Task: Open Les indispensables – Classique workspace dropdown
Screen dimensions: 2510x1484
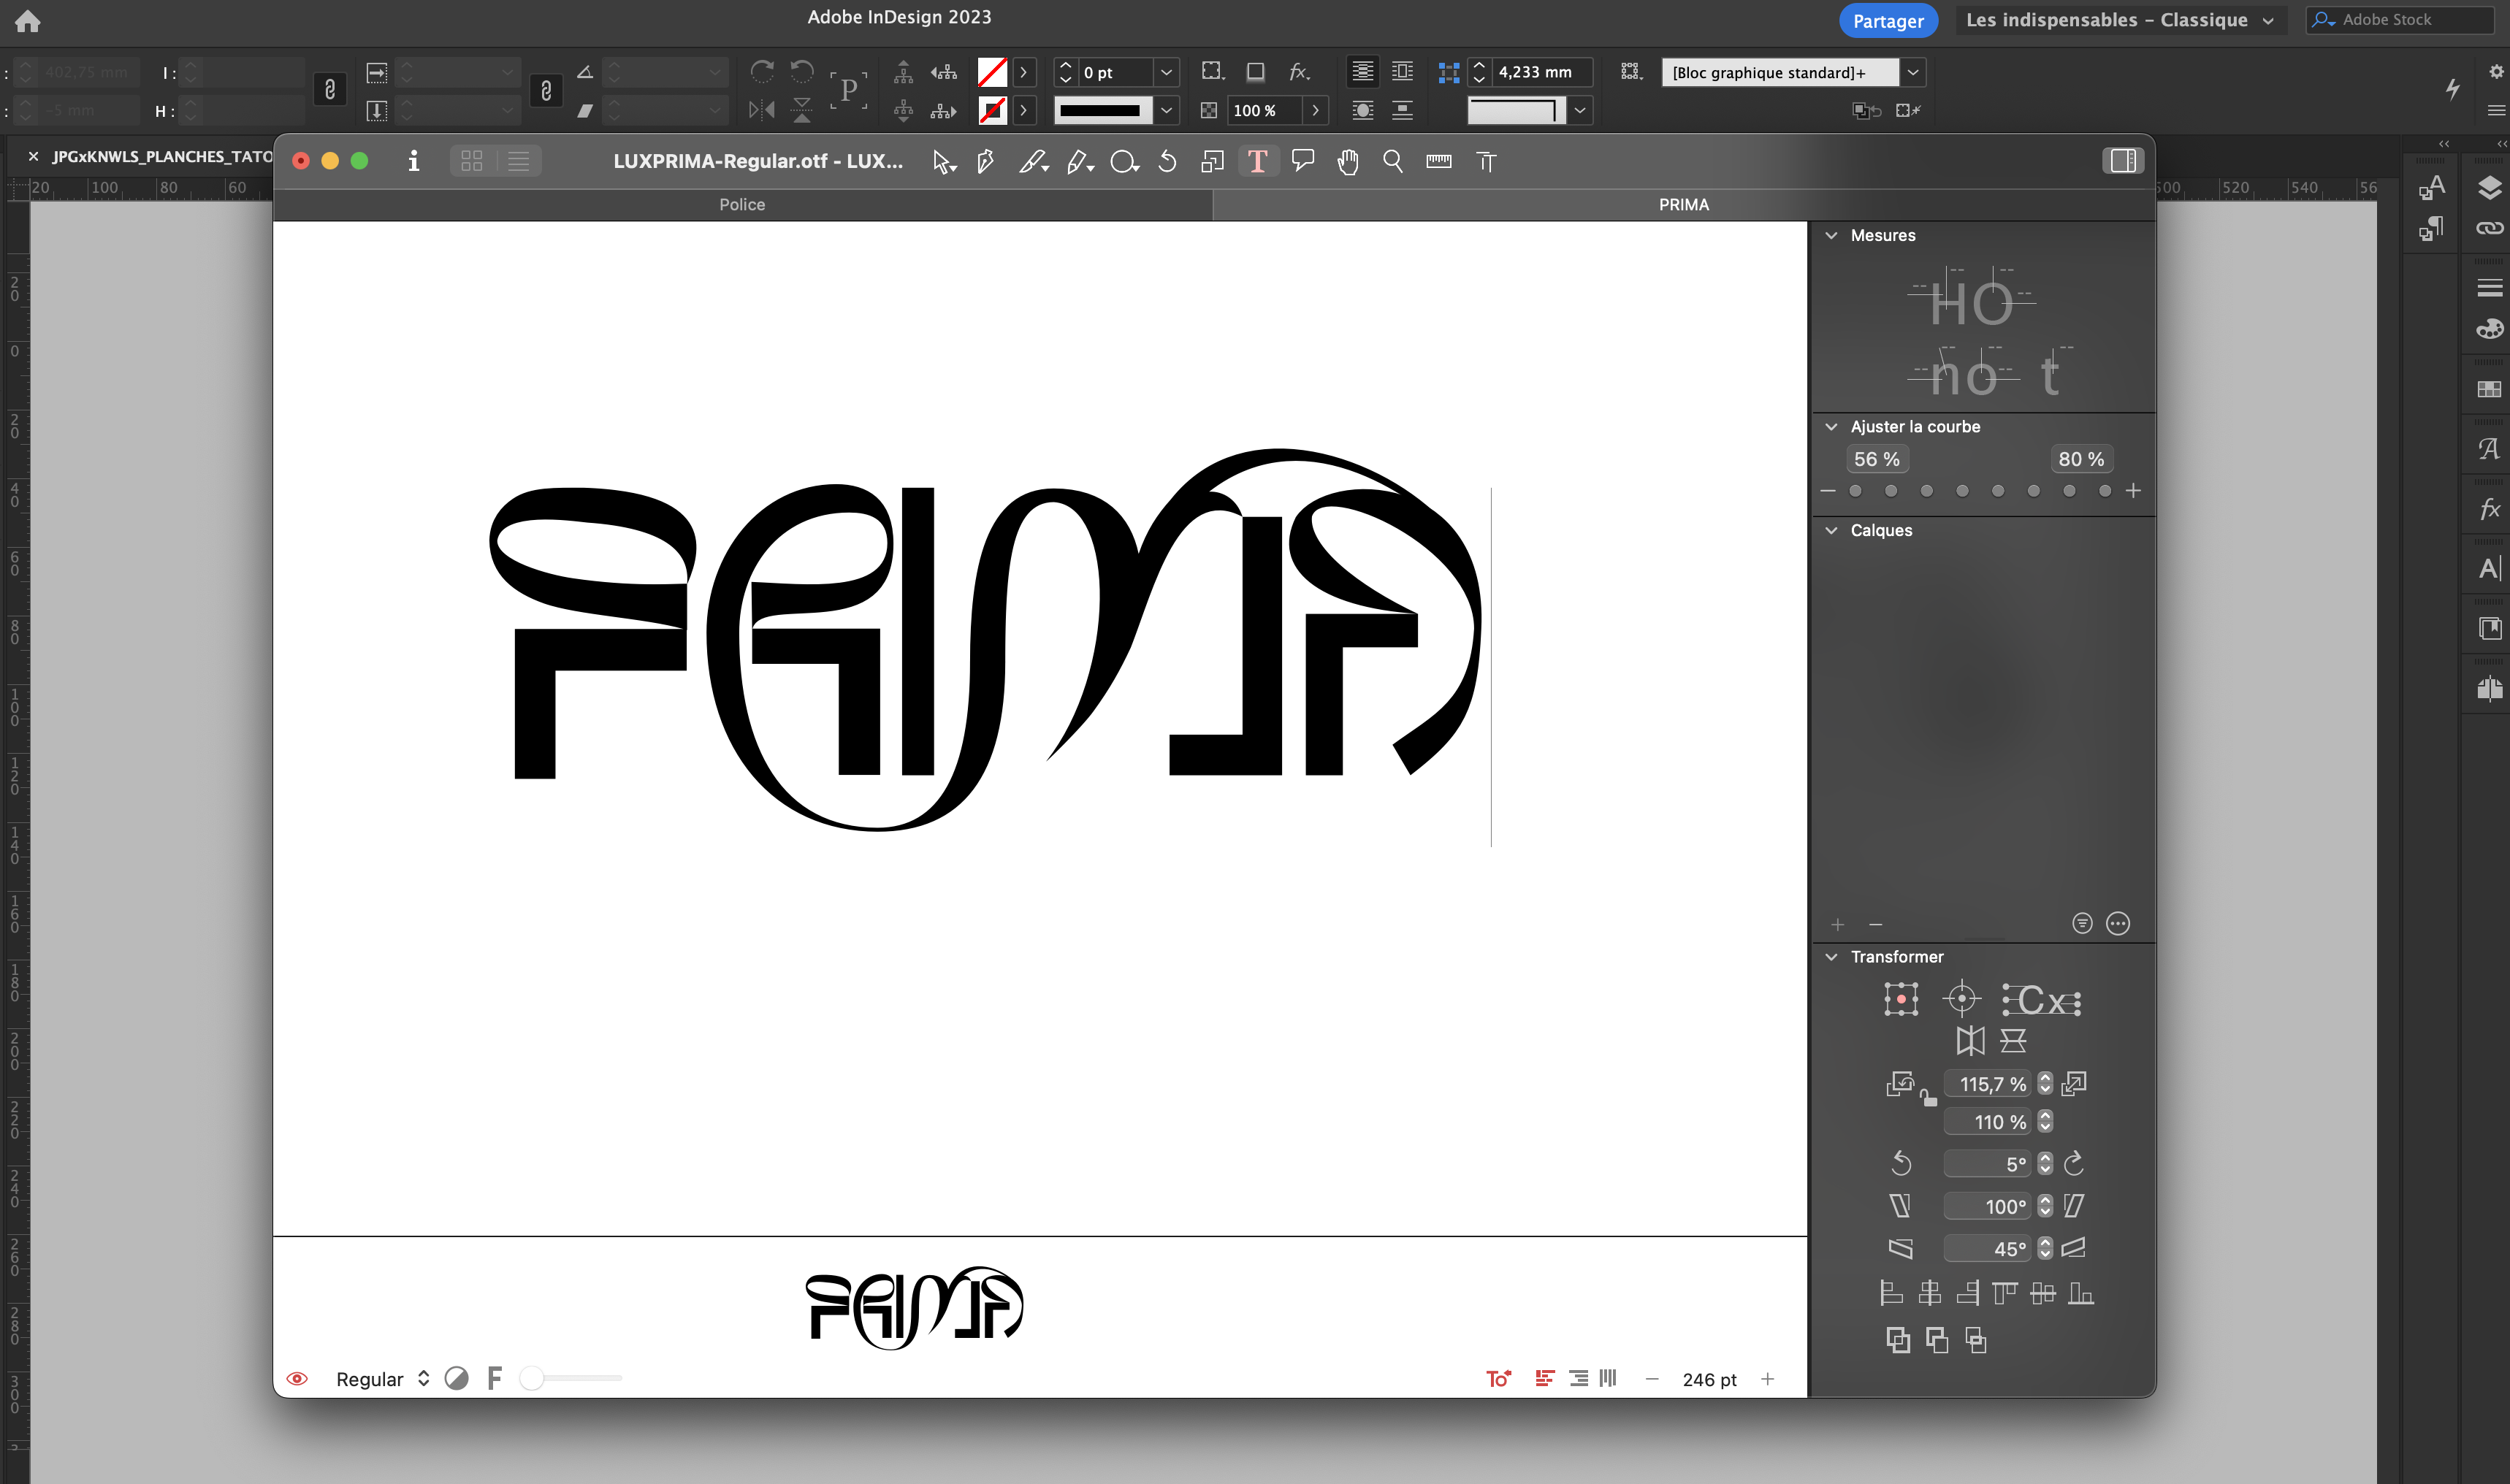Action: pos(2119,20)
